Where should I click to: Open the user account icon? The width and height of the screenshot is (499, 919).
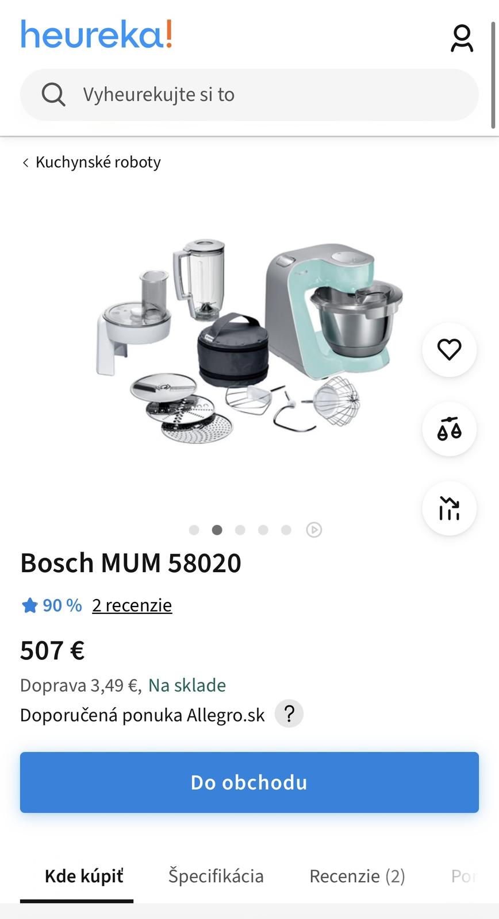[462, 38]
